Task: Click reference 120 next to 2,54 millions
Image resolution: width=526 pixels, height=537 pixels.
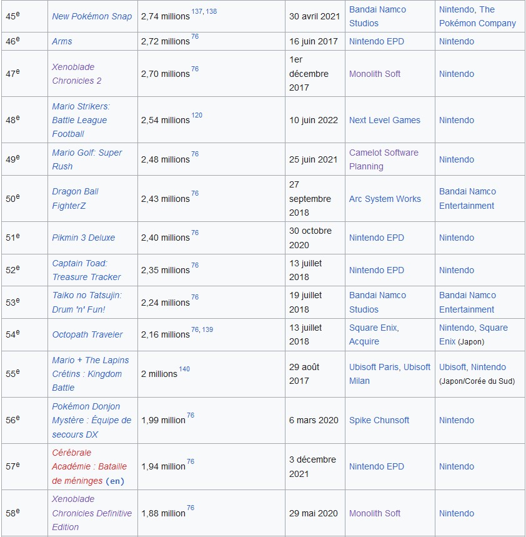Action: tap(197, 115)
